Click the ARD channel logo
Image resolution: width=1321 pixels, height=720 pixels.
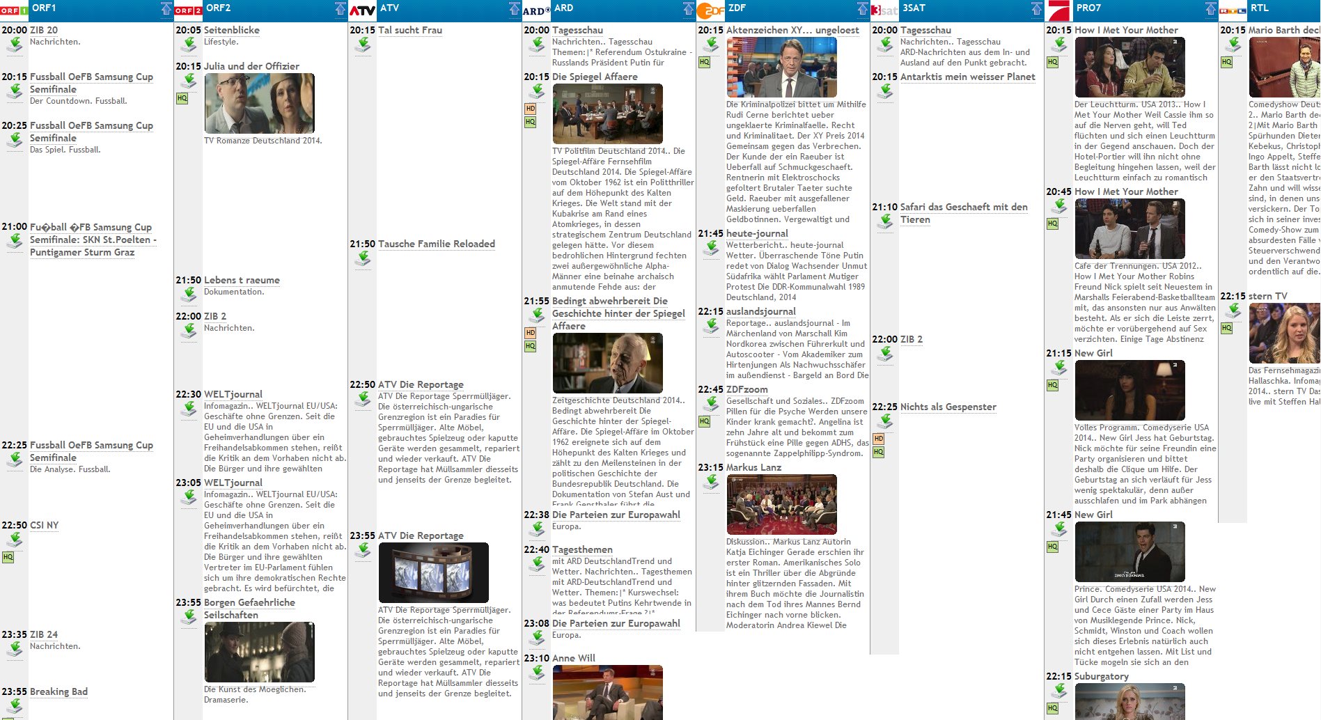[536, 10]
